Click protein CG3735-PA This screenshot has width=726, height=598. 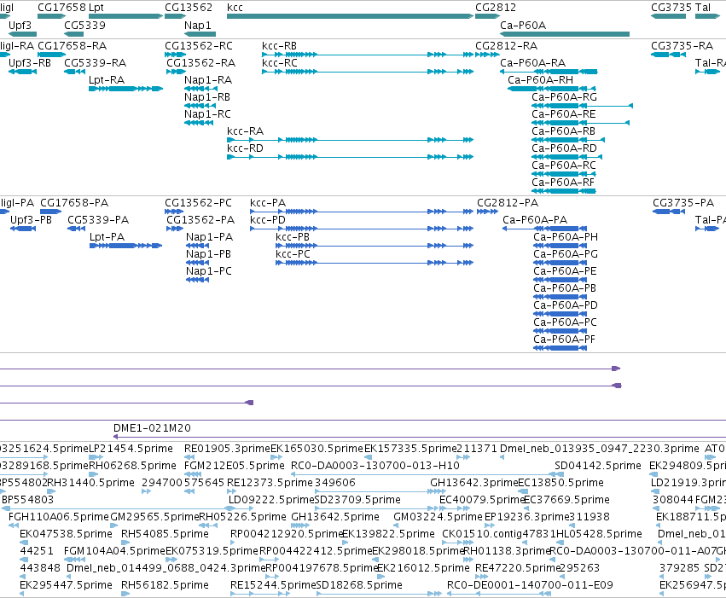[x=683, y=203]
